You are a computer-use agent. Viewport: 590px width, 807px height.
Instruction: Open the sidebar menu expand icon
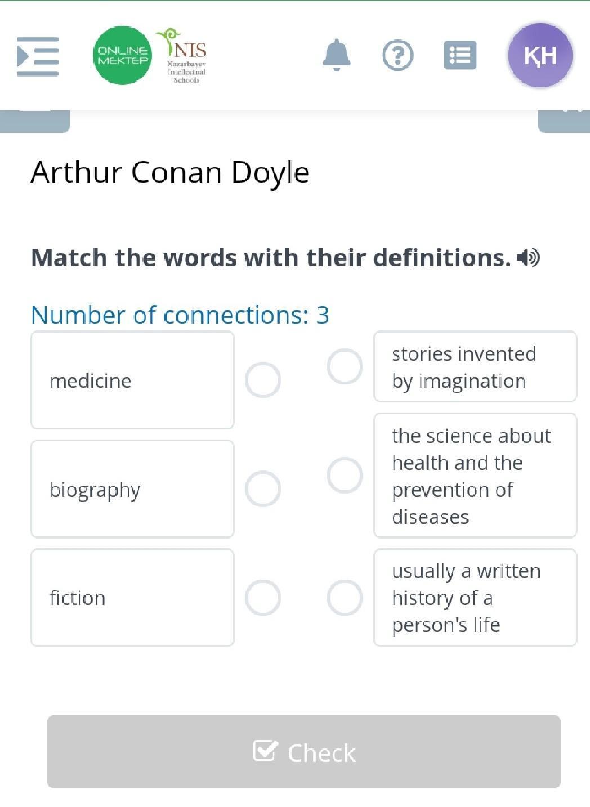(38, 56)
